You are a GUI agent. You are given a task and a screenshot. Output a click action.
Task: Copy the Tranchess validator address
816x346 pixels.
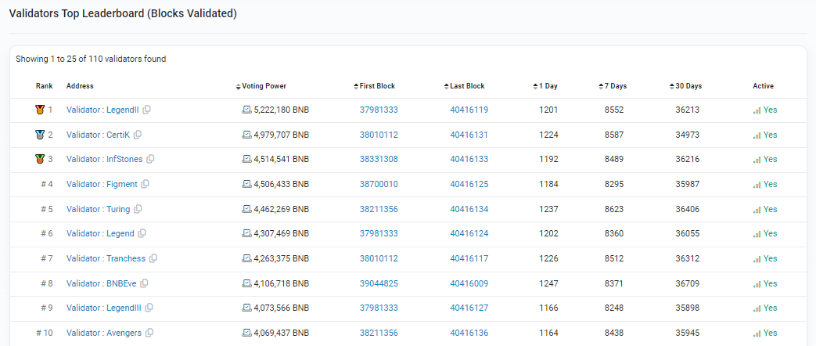[153, 259]
